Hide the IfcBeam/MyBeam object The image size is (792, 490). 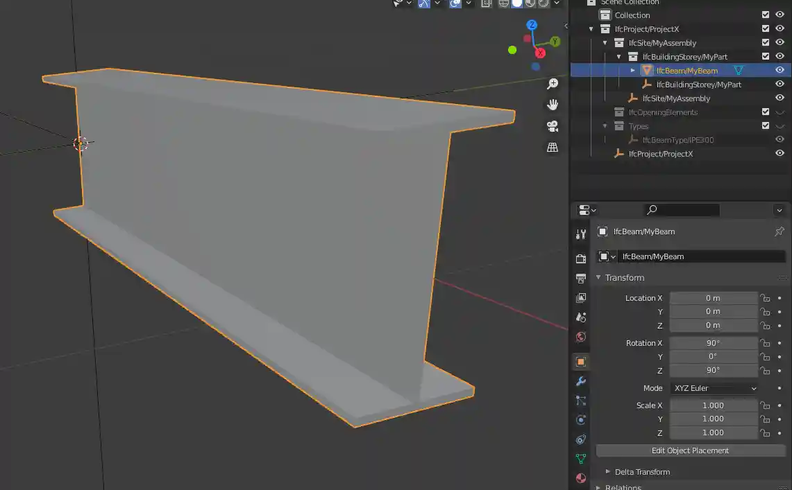click(x=779, y=70)
